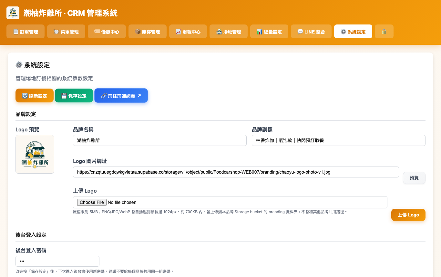Click the 後台登入設定 section heading
The image size is (441, 277).
click(31, 235)
